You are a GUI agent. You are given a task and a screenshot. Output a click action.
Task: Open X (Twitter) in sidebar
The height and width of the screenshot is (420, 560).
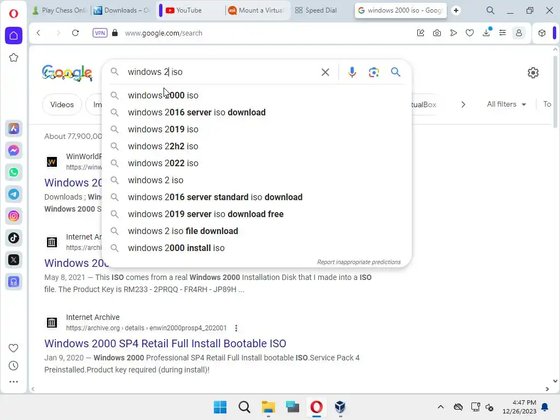[14, 260]
